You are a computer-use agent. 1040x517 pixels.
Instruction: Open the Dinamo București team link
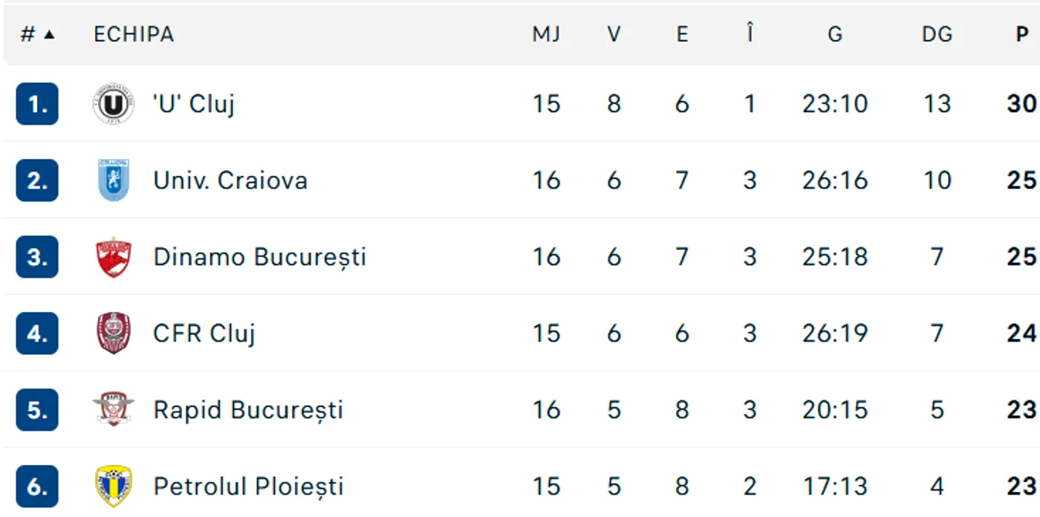tap(260, 257)
